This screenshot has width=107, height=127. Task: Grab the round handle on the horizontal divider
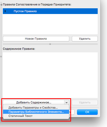pos(50,44)
